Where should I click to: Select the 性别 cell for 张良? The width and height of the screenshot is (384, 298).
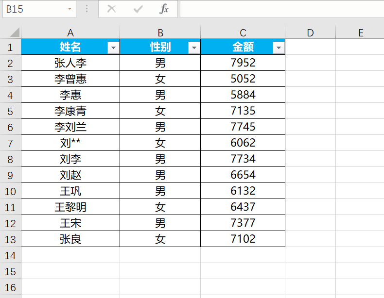(x=160, y=239)
